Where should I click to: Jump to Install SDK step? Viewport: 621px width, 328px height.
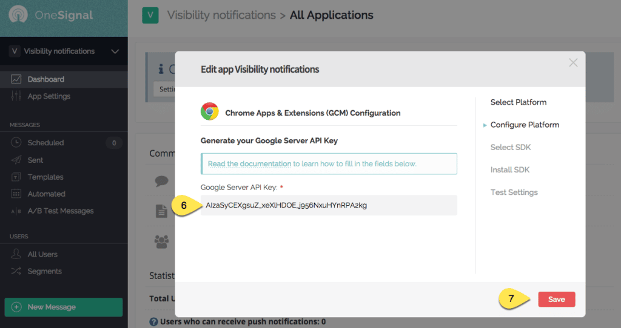[509, 170]
